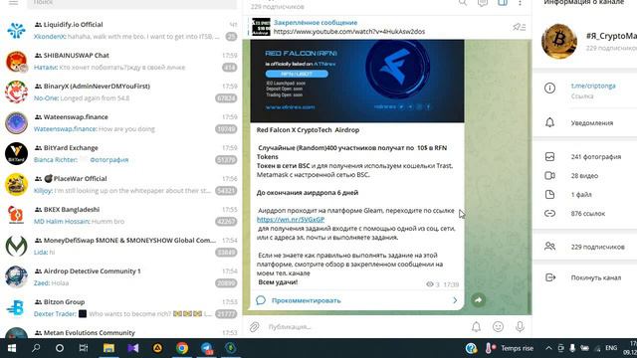
Task: Show hidden tray icons chevron
Action: pyautogui.click(x=548, y=348)
